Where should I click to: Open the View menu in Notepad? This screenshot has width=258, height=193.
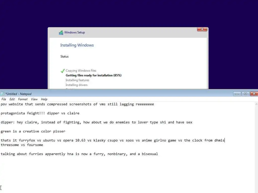[x=34, y=99]
